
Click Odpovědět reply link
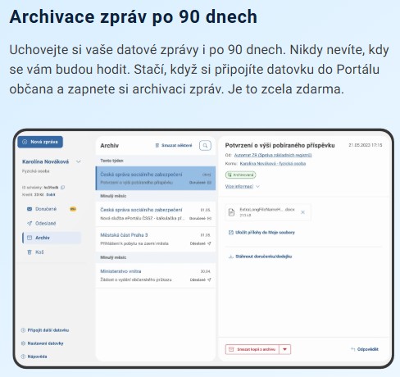tap(365, 349)
